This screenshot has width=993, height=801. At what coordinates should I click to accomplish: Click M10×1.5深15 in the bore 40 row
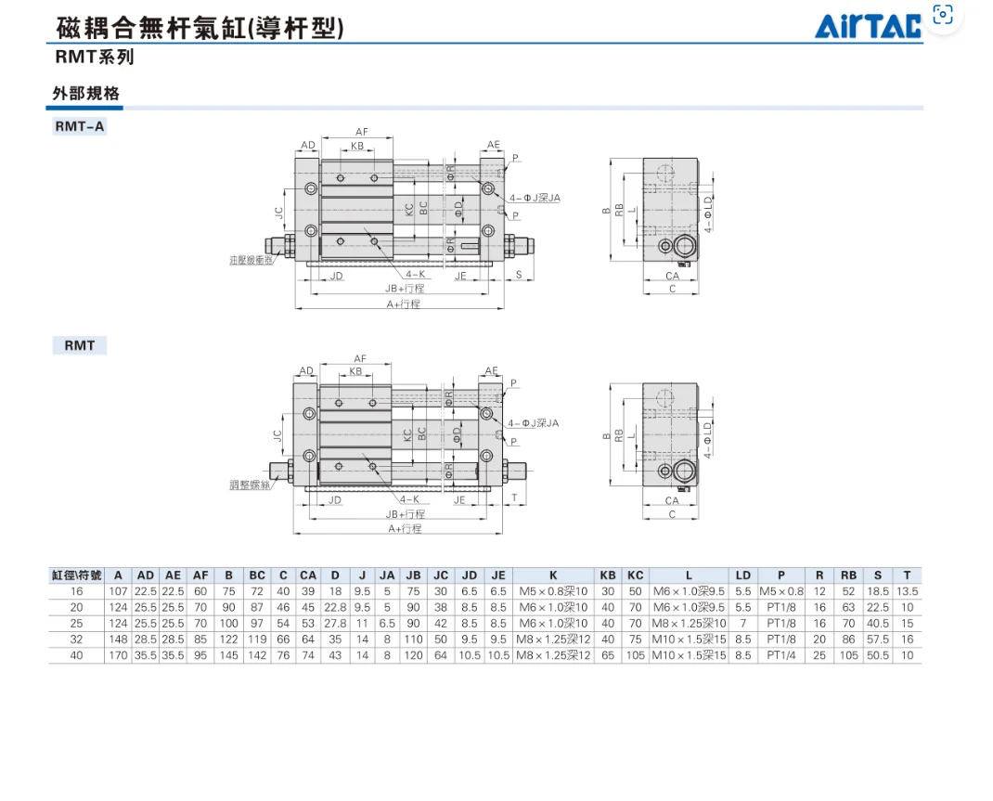tap(689, 655)
